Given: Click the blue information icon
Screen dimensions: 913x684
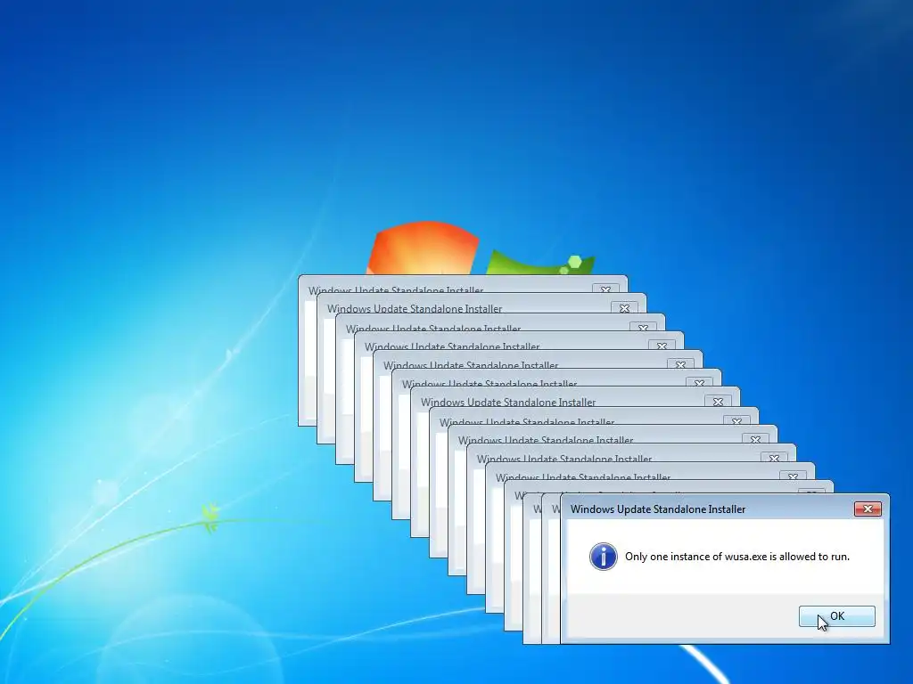Looking at the screenshot, I should coord(604,557).
